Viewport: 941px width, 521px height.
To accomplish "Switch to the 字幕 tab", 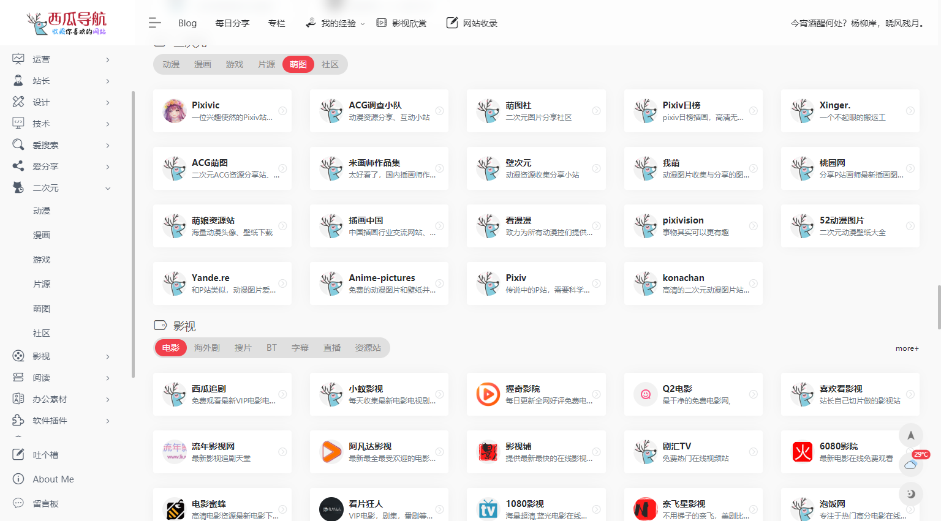I will [x=300, y=348].
